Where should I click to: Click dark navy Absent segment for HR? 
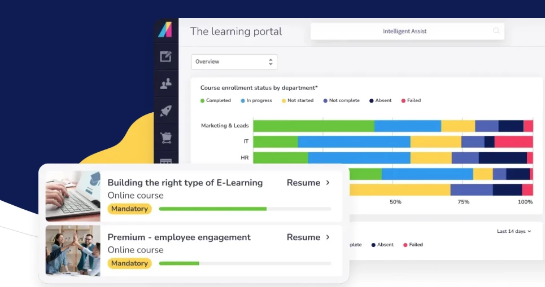pos(503,157)
